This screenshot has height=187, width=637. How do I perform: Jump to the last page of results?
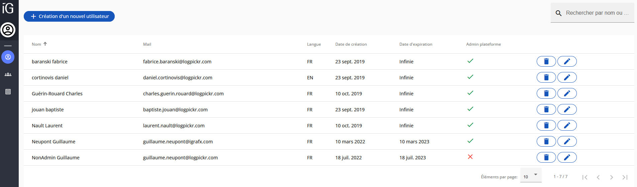tap(625, 177)
